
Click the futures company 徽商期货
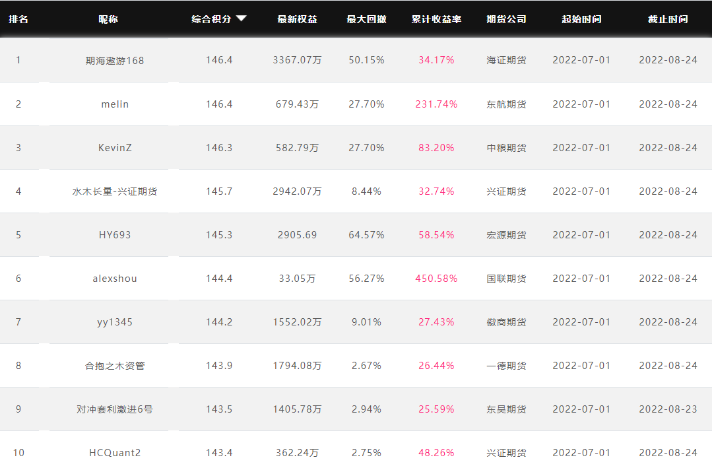(506, 322)
